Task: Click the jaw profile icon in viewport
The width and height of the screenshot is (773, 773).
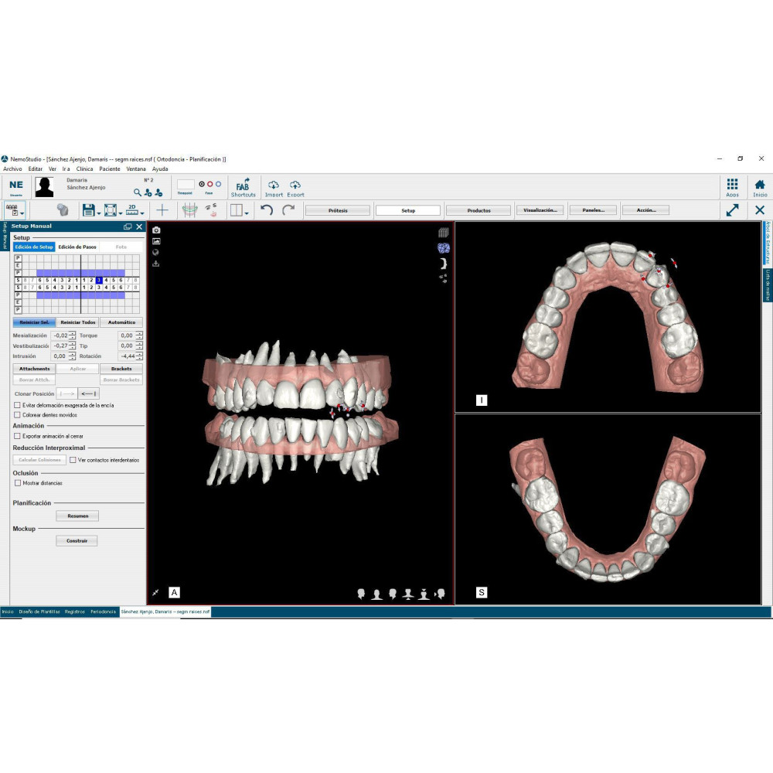Action: click(443, 264)
